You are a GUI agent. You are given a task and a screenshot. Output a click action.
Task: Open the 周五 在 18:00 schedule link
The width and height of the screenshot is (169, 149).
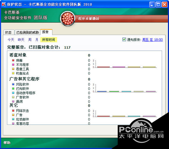[x=152, y=40]
